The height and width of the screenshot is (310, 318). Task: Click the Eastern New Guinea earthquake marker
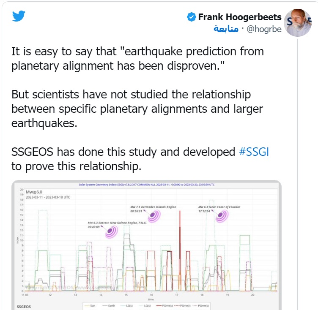(x=112, y=231)
